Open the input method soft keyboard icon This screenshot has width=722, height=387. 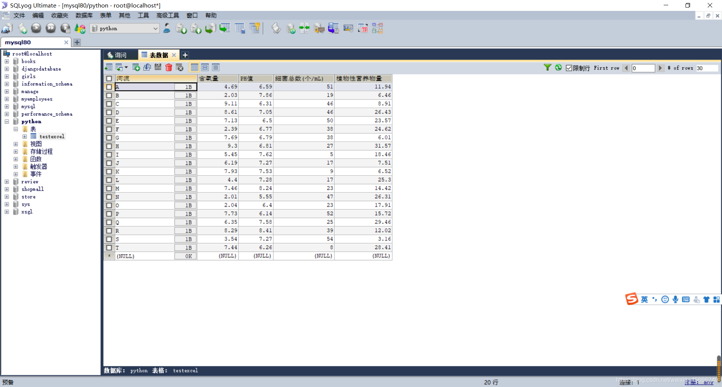coord(686,299)
